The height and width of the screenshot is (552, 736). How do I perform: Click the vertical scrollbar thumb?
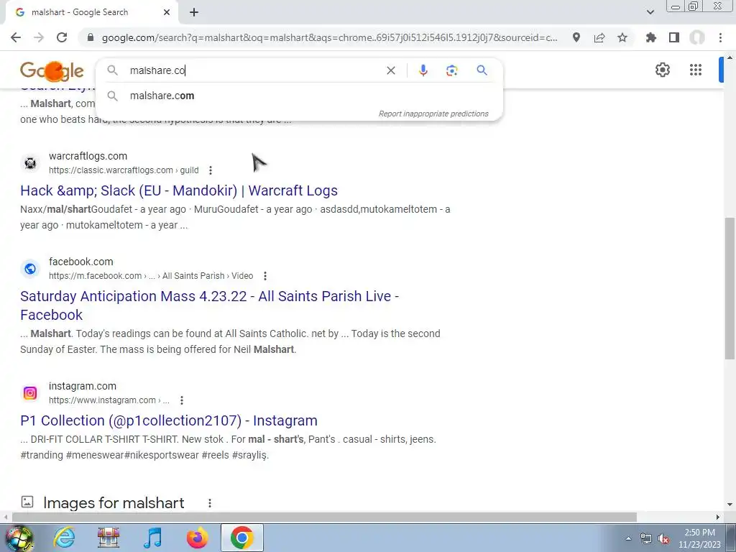(x=730, y=288)
